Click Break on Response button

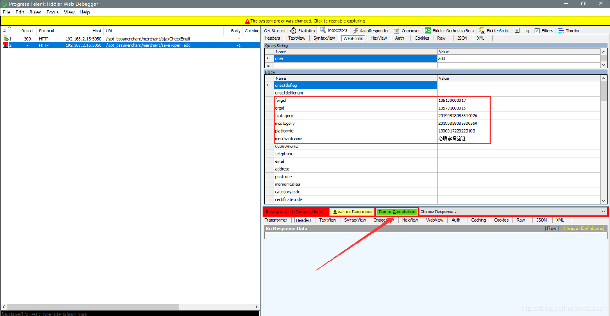pyautogui.click(x=352, y=212)
